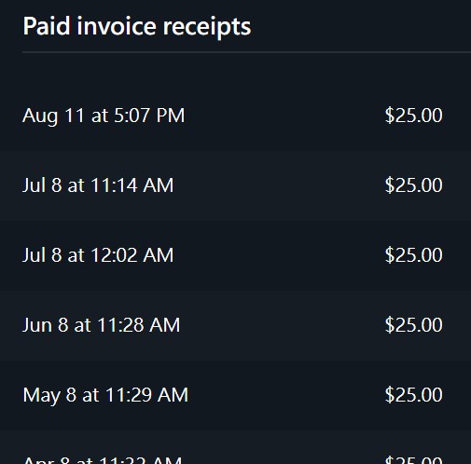Click the Paid invoice receipts heading
Viewport: 471px width, 464px height.
pos(137,27)
